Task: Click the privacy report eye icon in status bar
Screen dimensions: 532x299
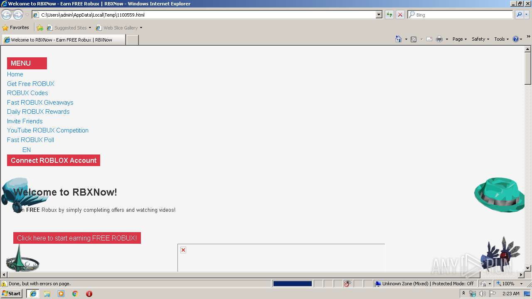Action: click(x=347, y=284)
